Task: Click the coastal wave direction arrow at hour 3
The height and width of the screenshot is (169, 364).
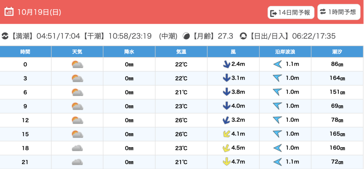Action: point(277,78)
